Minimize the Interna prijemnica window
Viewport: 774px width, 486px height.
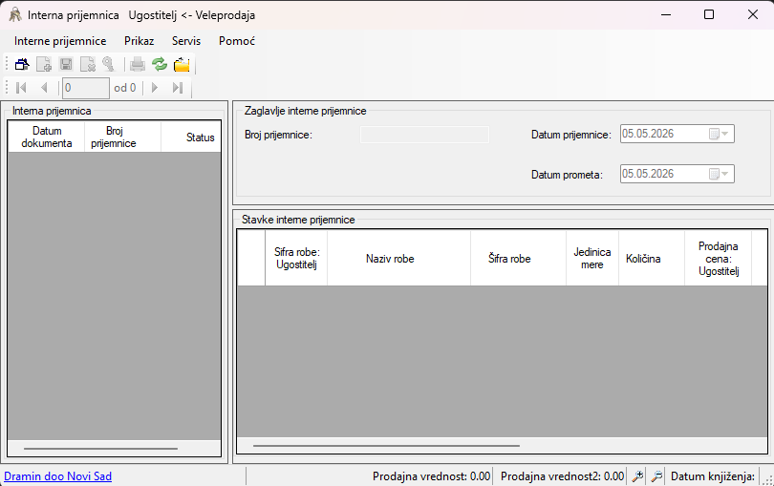tap(666, 14)
